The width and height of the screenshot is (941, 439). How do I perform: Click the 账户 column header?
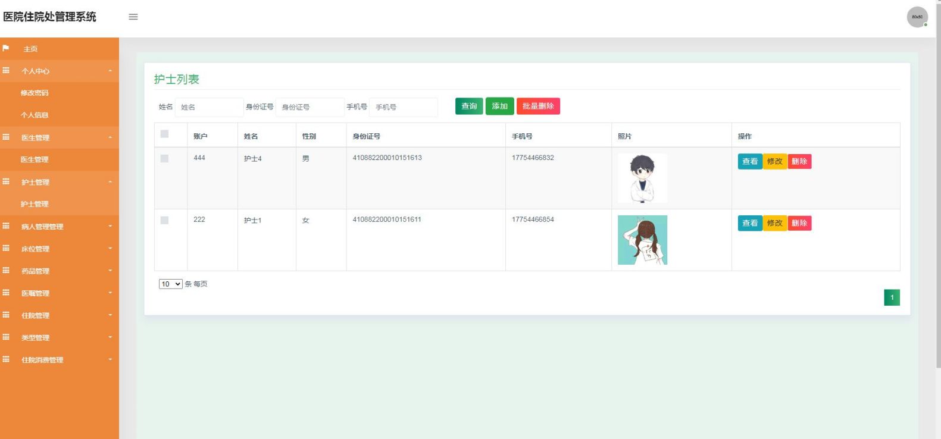tap(201, 136)
